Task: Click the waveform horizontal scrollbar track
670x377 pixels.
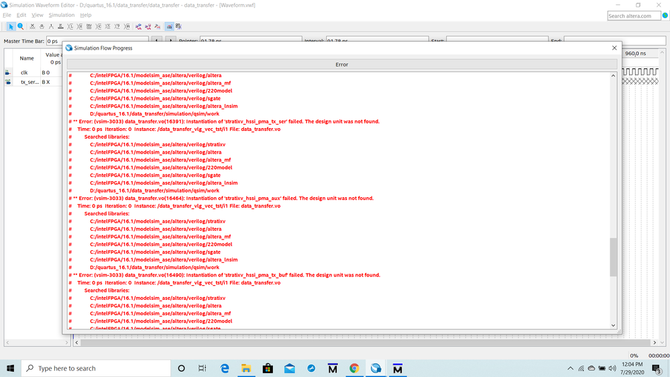Action: [366, 342]
